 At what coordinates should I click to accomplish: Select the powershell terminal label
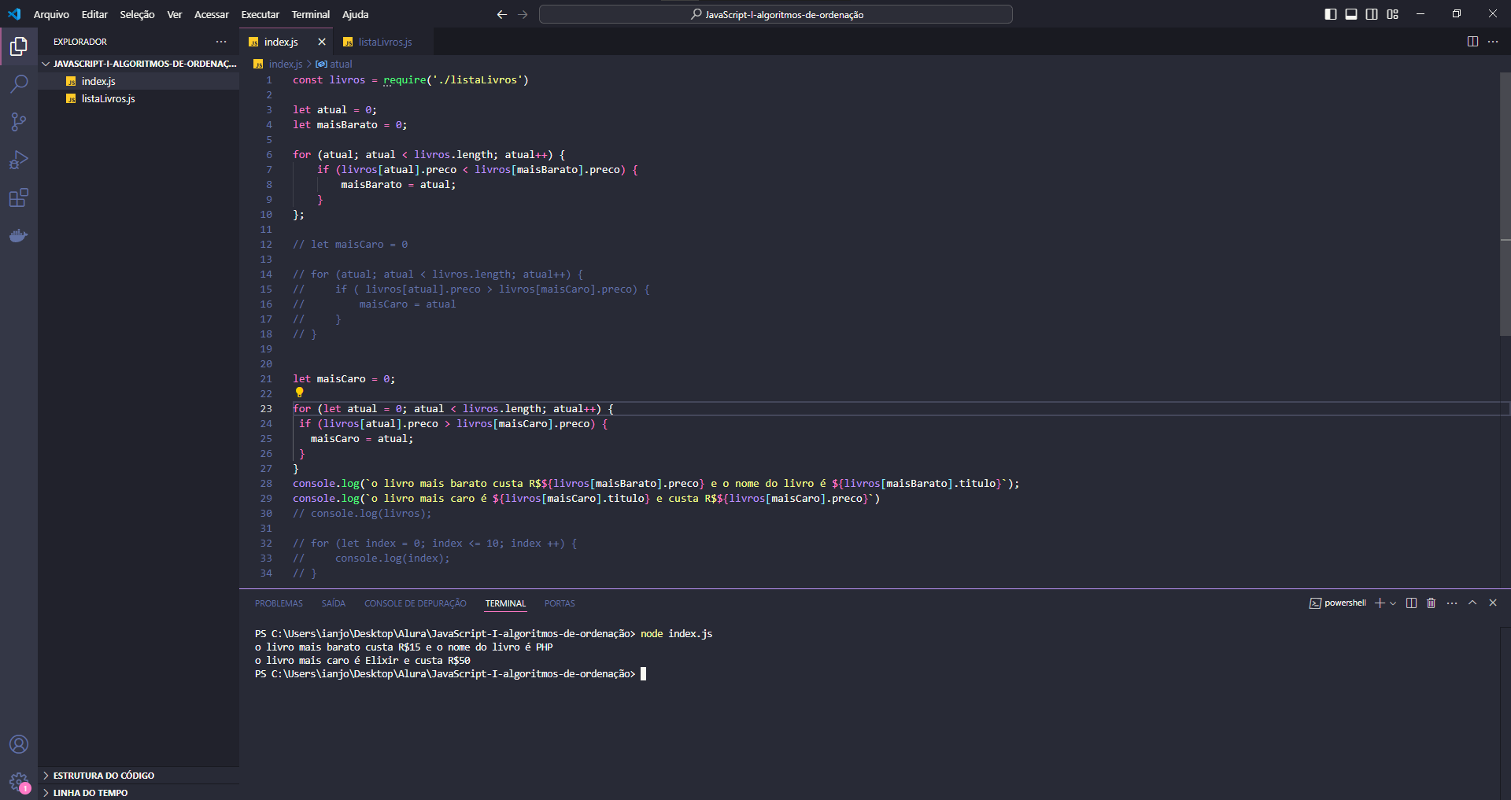point(1338,603)
